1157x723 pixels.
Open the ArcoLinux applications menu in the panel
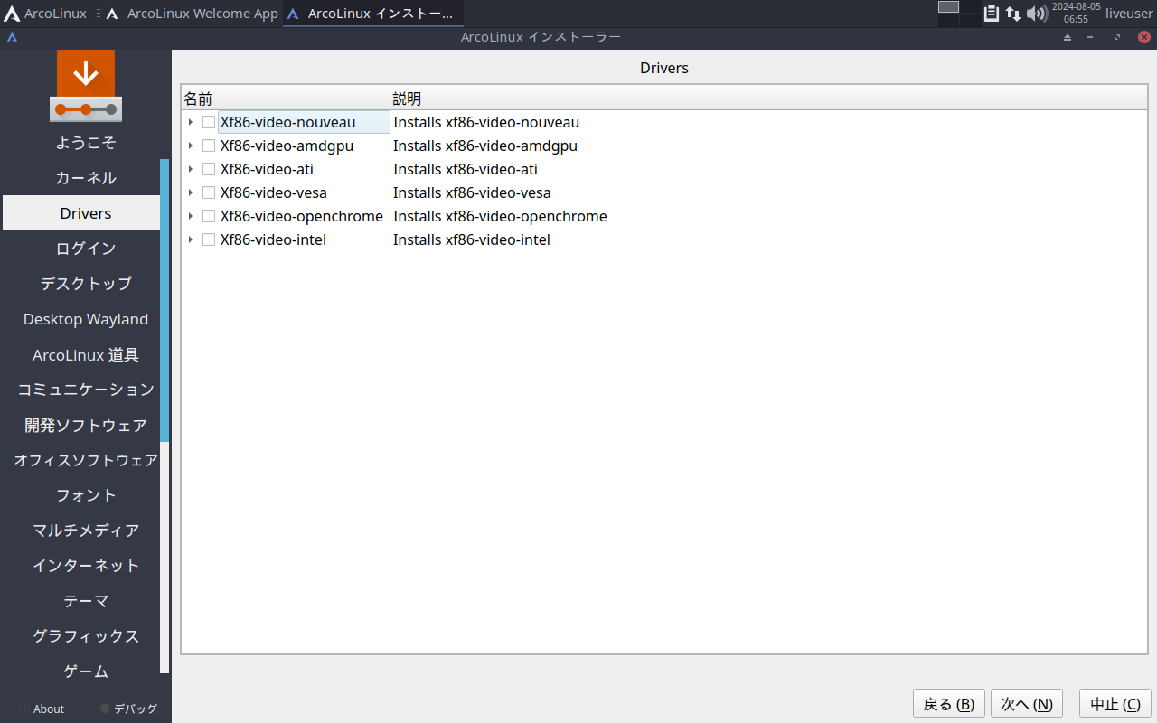[45, 14]
